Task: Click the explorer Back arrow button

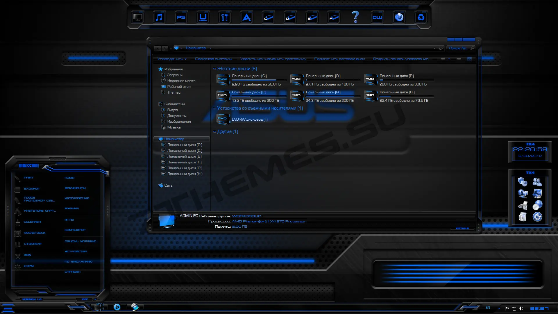Action: pyautogui.click(x=158, y=48)
